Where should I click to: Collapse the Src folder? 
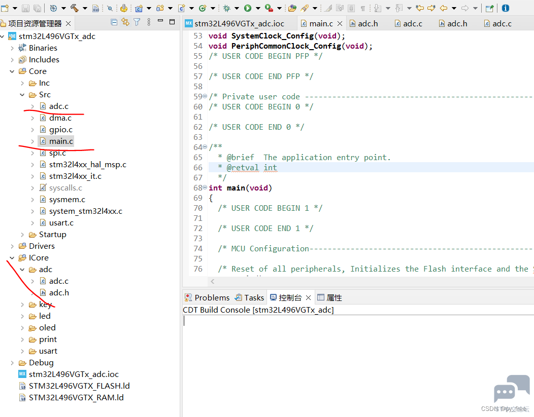(x=22, y=95)
